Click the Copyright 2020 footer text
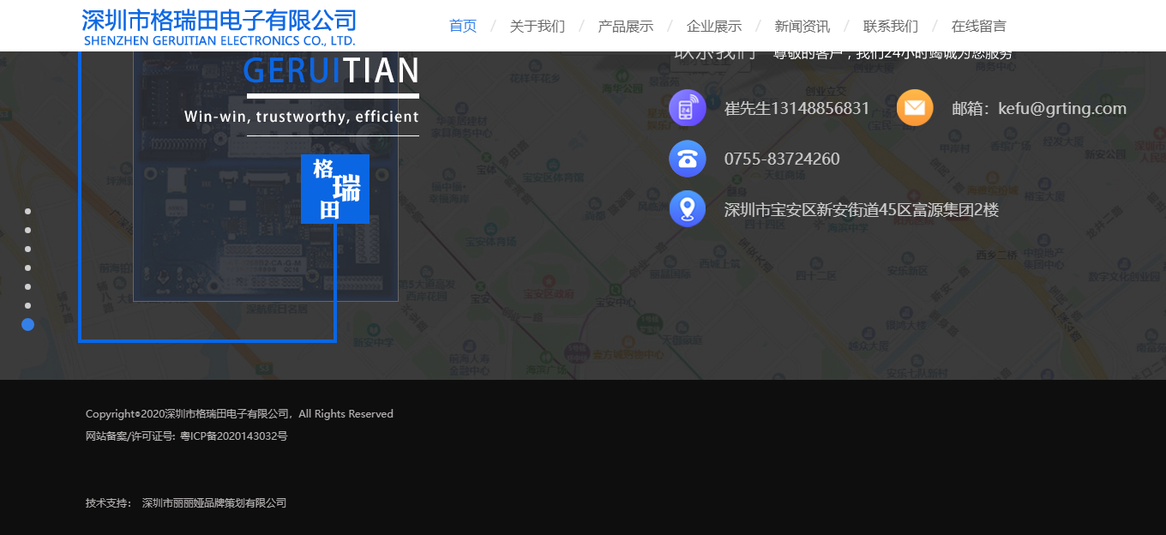The height and width of the screenshot is (535, 1166). click(239, 414)
